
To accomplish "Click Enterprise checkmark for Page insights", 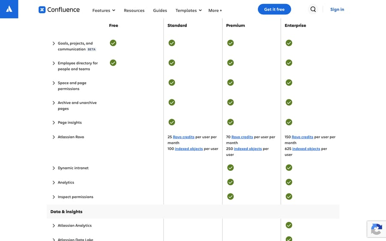I will pyautogui.click(x=289, y=122).
